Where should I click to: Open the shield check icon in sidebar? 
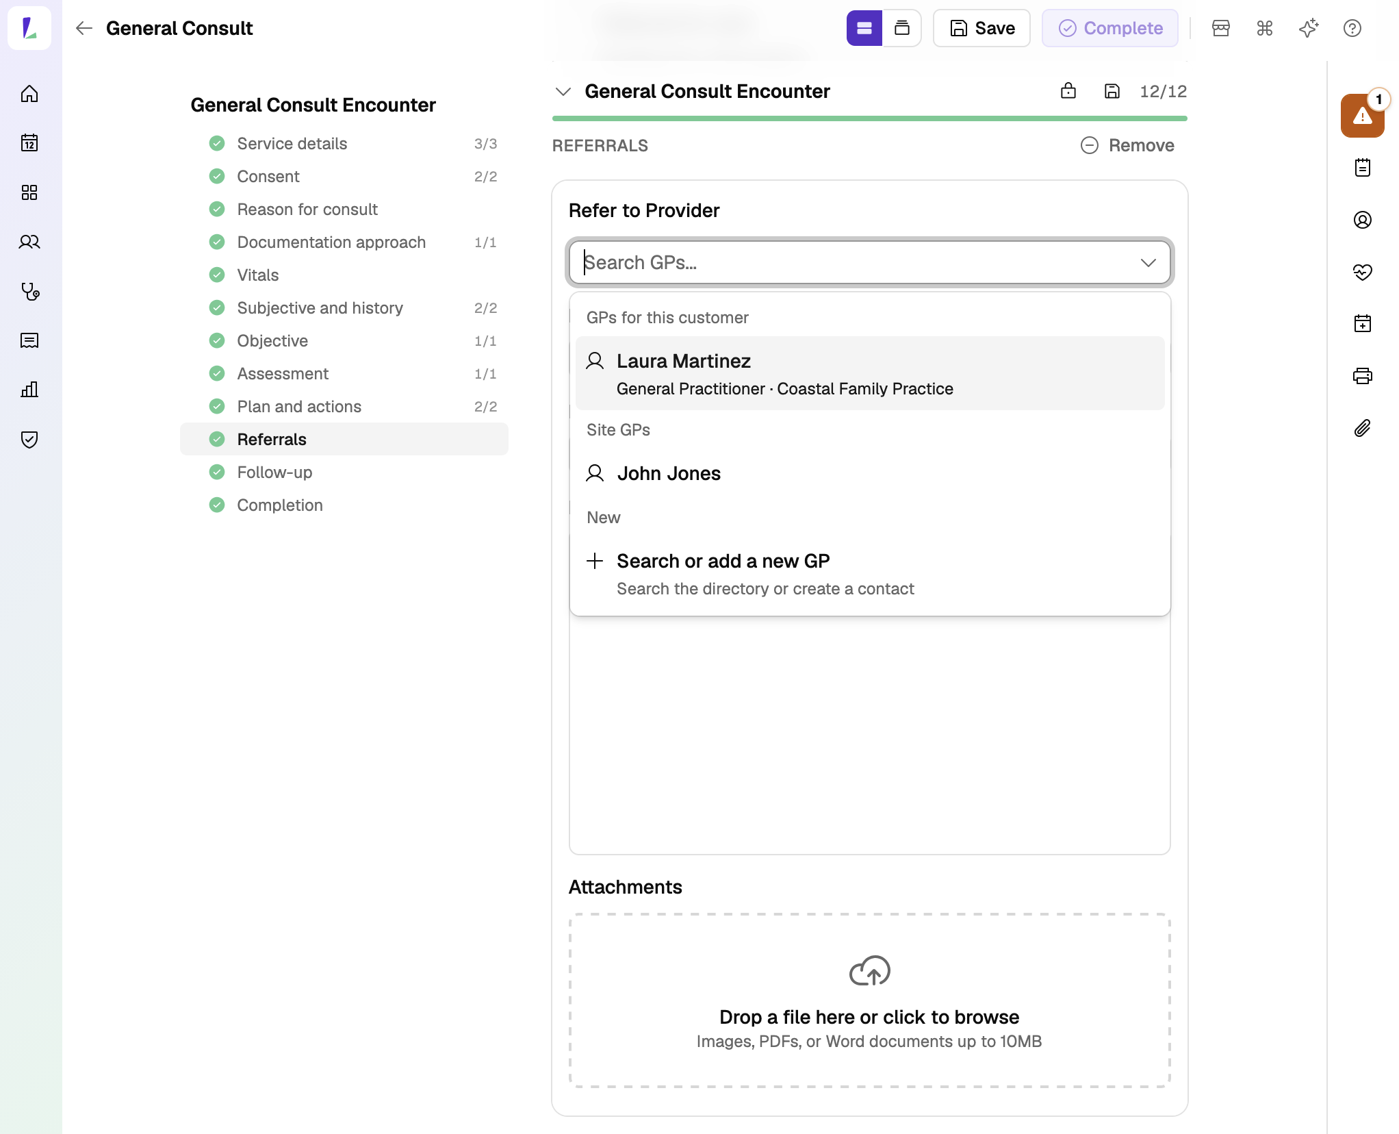click(x=29, y=439)
